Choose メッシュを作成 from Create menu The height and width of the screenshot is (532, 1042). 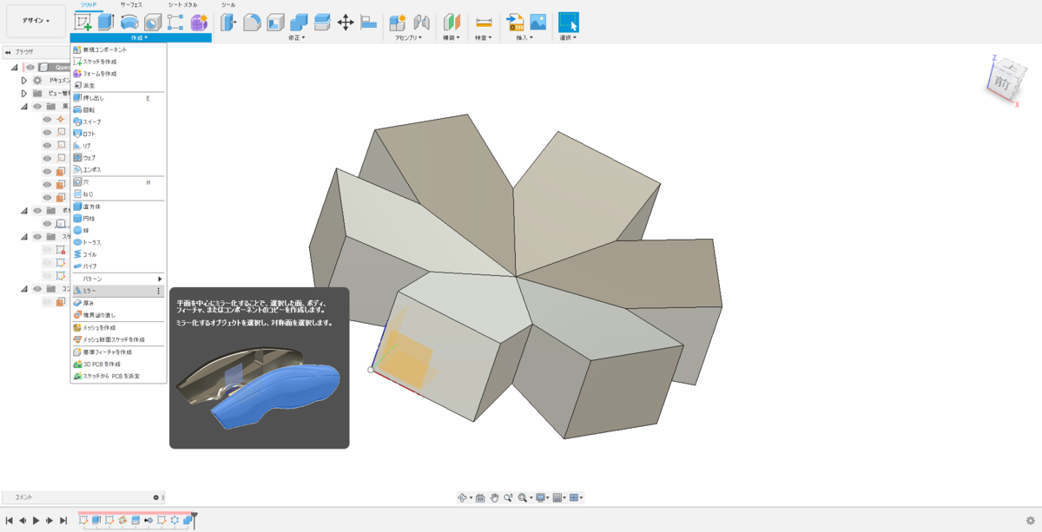point(118,327)
